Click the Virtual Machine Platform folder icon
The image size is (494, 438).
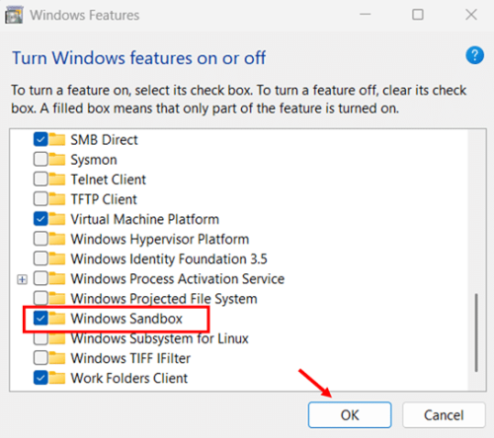57,219
